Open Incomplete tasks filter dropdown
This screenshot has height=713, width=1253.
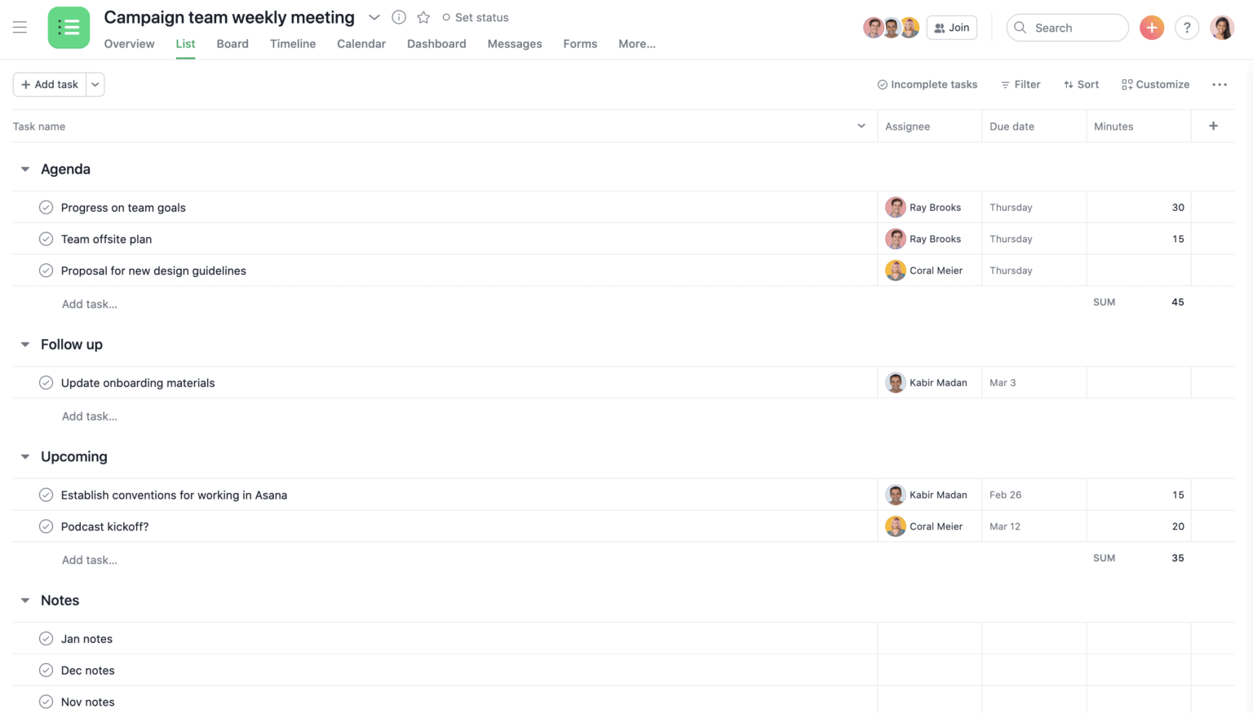pos(927,85)
